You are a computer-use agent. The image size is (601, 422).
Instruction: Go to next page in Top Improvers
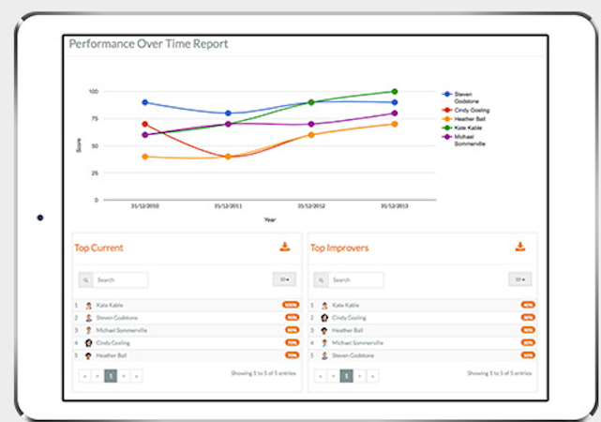pyautogui.click(x=359, y=376)
